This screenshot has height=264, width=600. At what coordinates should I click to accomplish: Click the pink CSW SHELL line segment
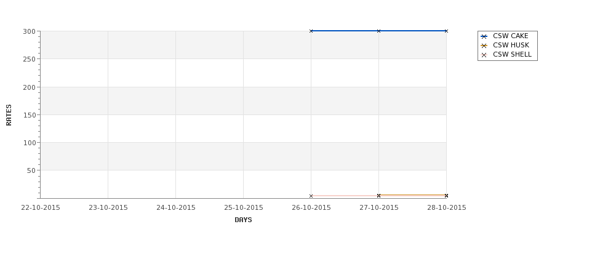[x=345, y=196]
